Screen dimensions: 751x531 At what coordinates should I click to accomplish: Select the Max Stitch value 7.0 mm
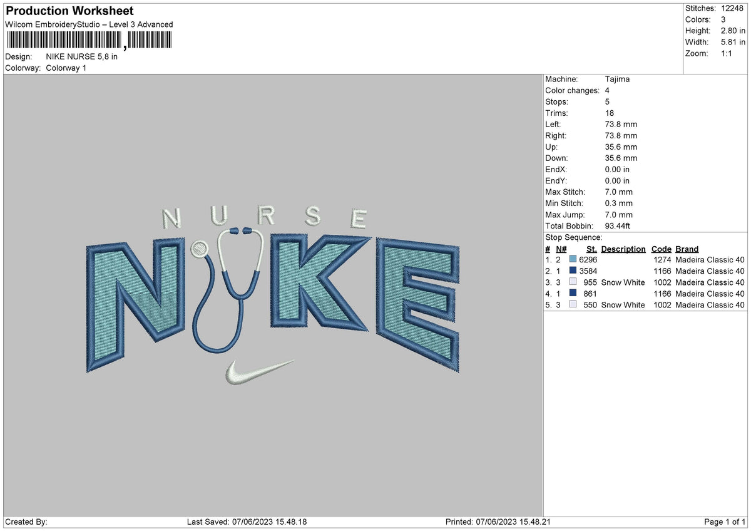point(619,192)
